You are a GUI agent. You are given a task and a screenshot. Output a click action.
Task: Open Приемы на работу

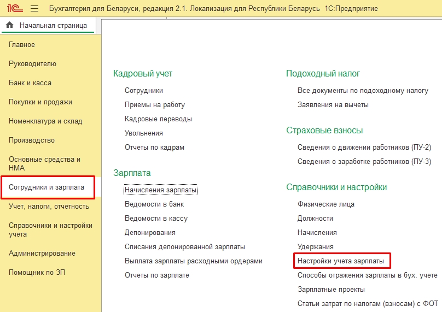click(155, 105)
